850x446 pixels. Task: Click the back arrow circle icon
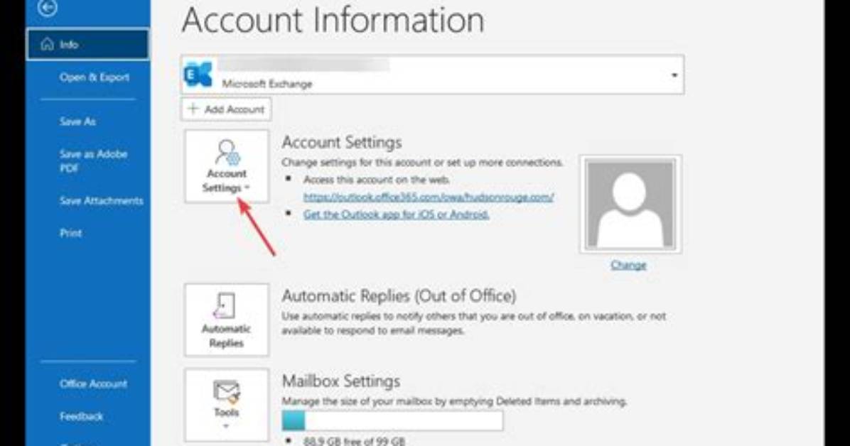[48, 7]
